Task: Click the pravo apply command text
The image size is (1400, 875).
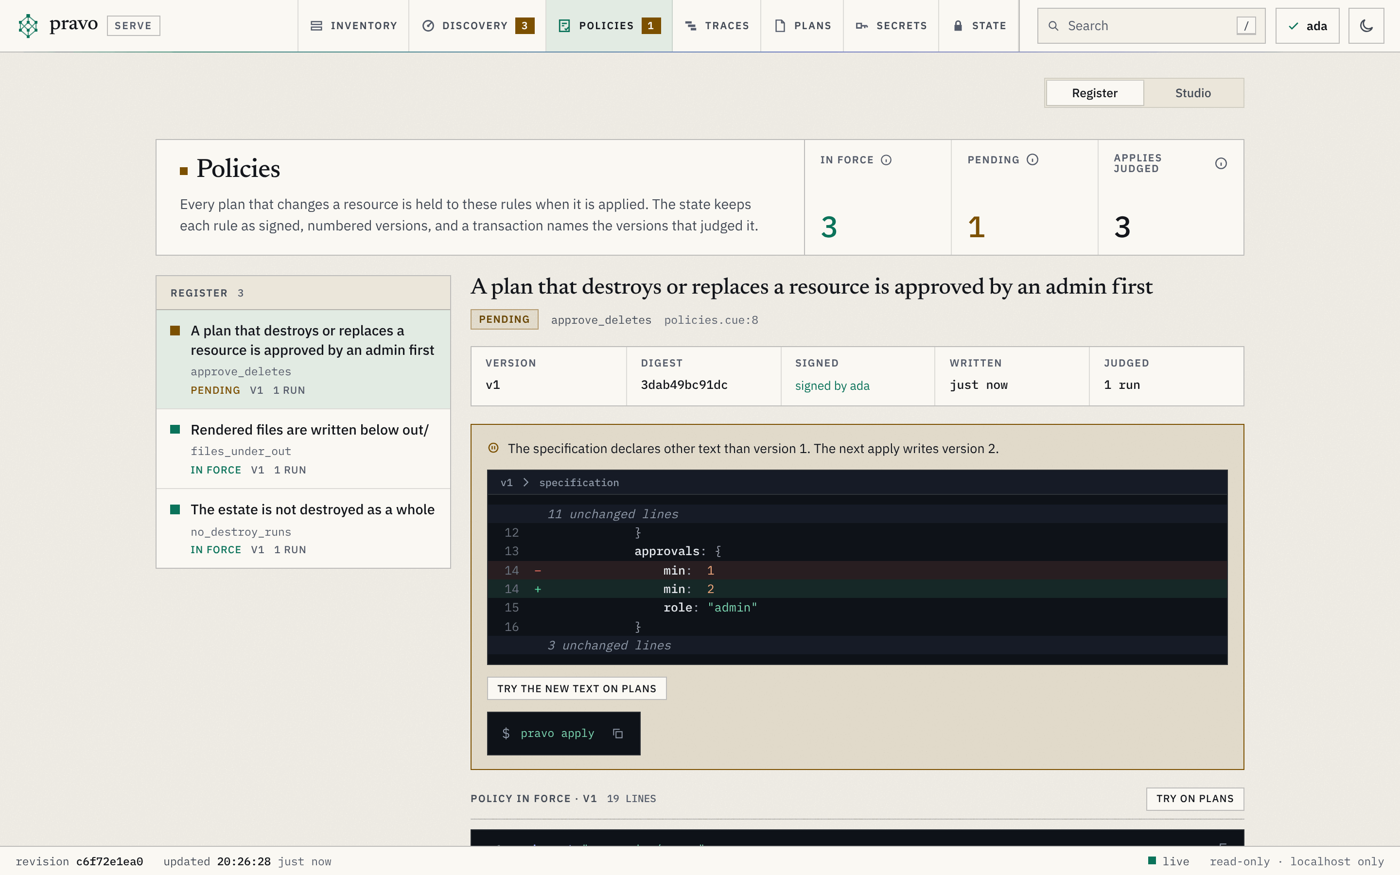Action: (x=557, y=733)
